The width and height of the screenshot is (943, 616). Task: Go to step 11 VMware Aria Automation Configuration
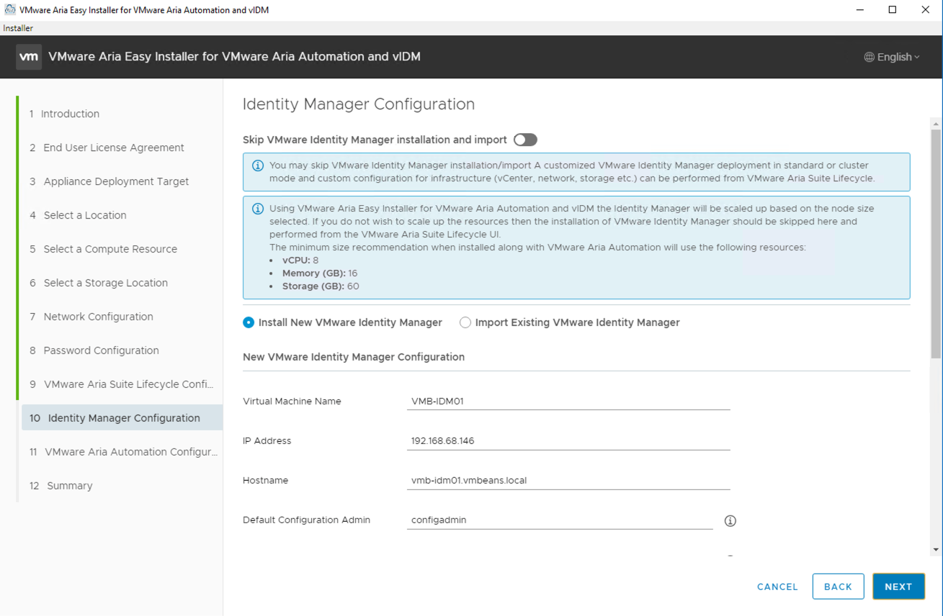click(x=122, y=452)
